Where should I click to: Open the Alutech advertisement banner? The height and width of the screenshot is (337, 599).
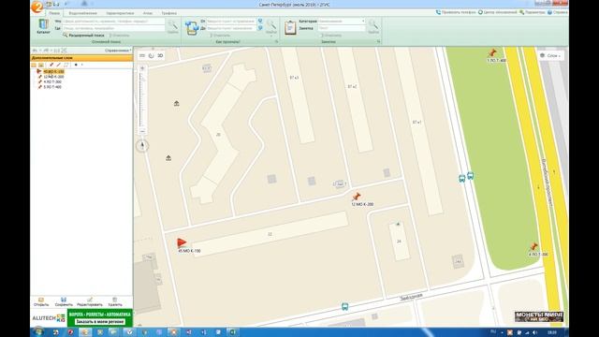coord(81,318)
